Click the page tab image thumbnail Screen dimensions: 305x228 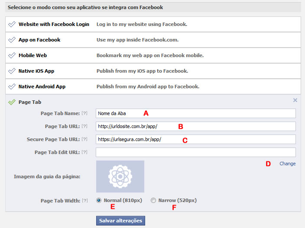coord(120,177)
